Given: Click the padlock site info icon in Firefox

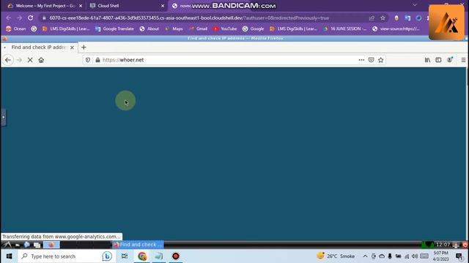Looking at the screenshot, I should click(97, 60).
